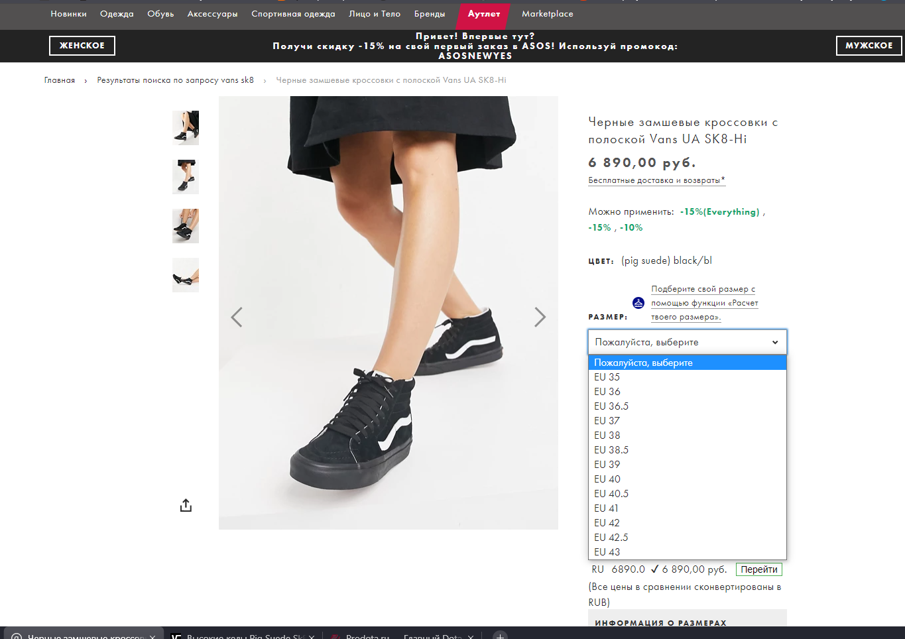Switch to the ЖЕНСКОЕ section
Screen dimensions: 905x639
coord(82,46)
